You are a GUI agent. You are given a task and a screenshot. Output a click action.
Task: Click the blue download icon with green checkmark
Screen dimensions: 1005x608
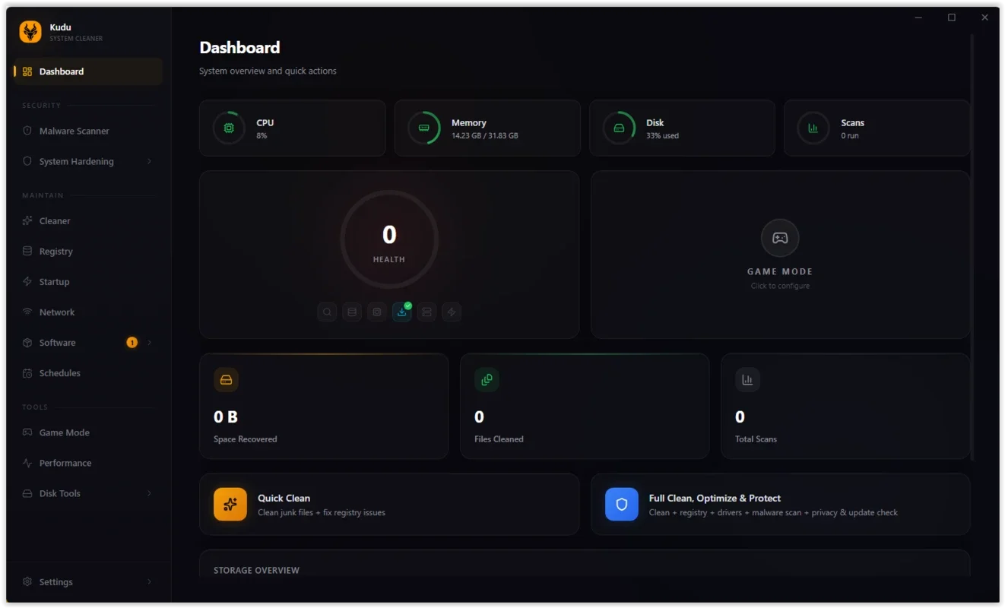pyautogui.click(x=401, y=312)
